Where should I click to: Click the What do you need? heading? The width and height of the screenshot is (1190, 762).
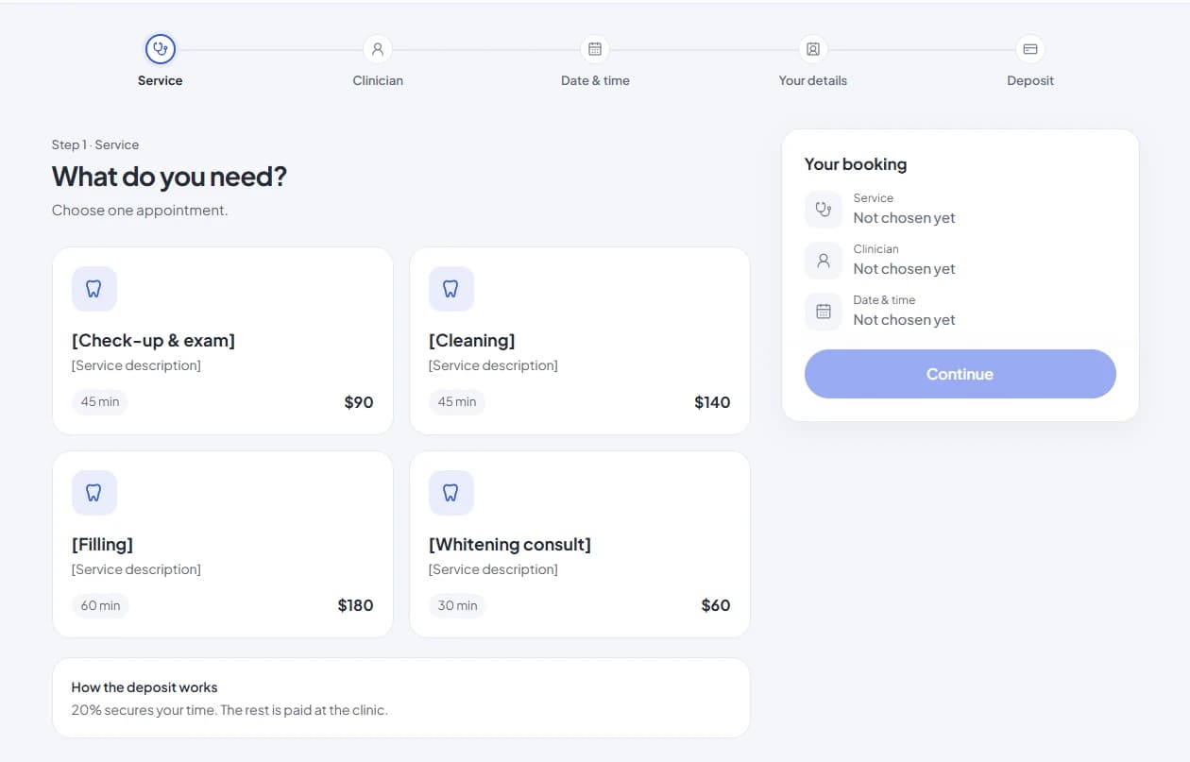point(169,177)
